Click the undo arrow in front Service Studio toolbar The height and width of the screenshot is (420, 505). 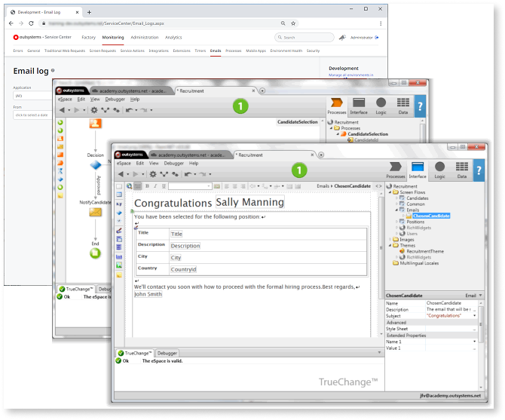tap(188, 174)
